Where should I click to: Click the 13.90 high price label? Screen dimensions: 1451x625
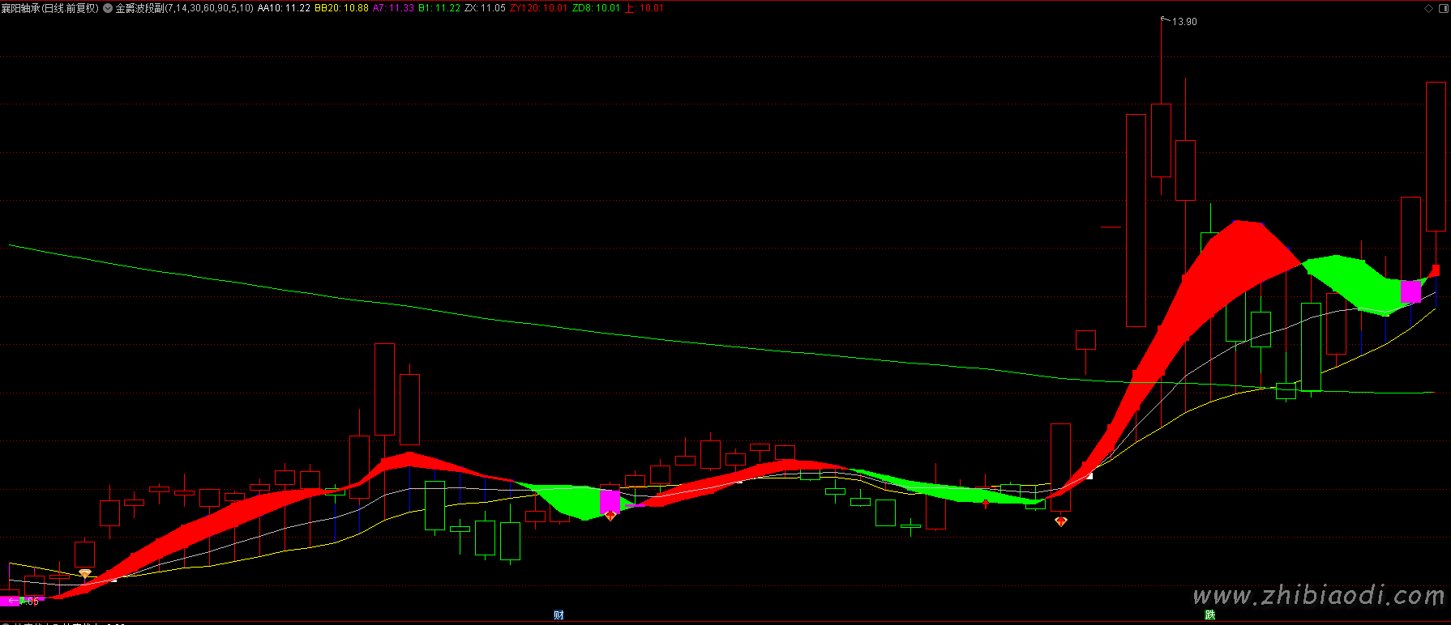(x=1184, y=22)
